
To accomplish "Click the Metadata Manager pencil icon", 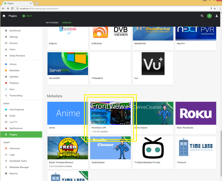I will pos(6,167).
